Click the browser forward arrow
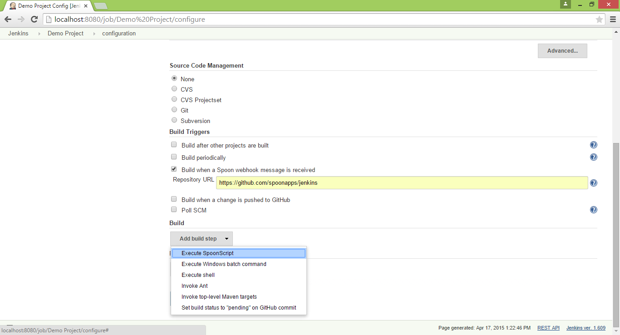 click(x=21, y=20)
